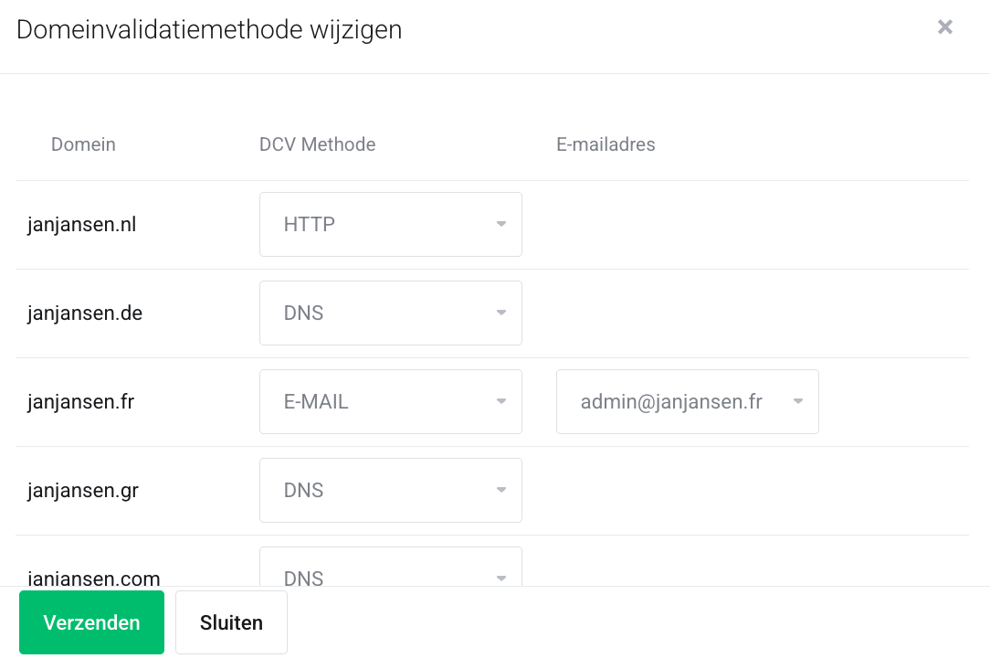Screen dimensions: 990x669
Task: Click the arrow icon in janjansen.de DNS dropdown
Action: point(501,313)
